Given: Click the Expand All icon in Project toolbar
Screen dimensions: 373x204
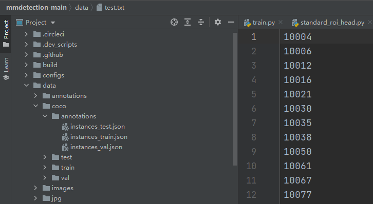Looking at the screenshot, I should pos(188,23).
